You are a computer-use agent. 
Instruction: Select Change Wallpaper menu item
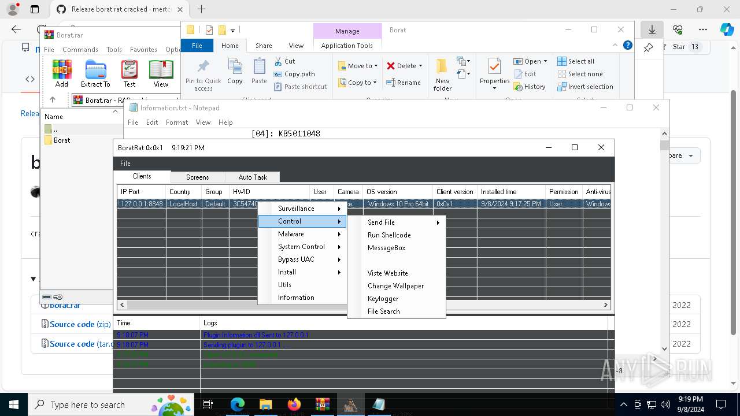point(395,286)
